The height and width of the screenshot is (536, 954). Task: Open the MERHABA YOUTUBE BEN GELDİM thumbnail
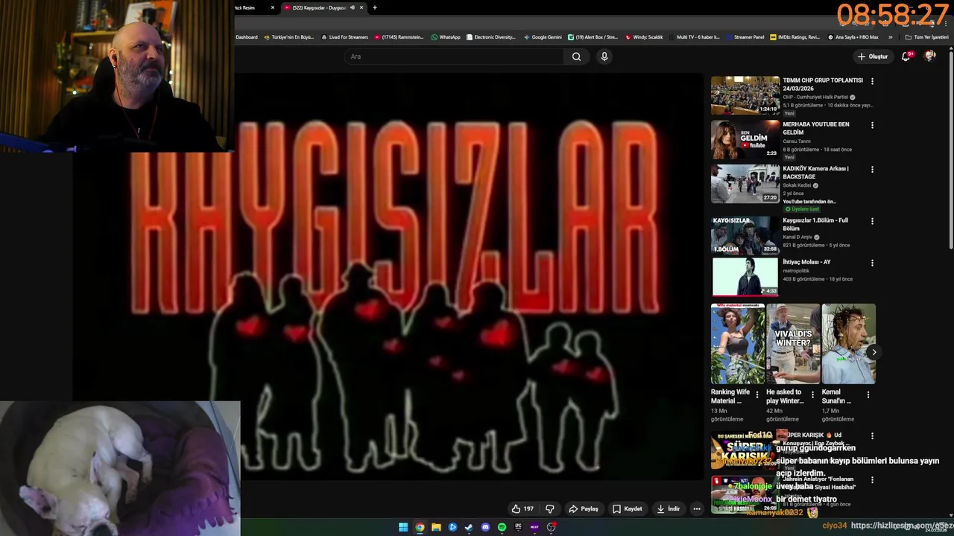745,139
